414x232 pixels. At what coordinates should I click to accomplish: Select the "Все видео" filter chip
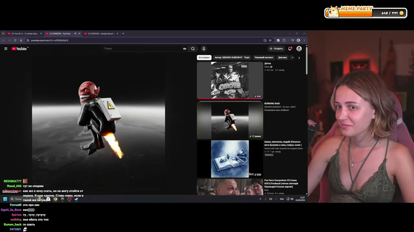coord(204,57)
